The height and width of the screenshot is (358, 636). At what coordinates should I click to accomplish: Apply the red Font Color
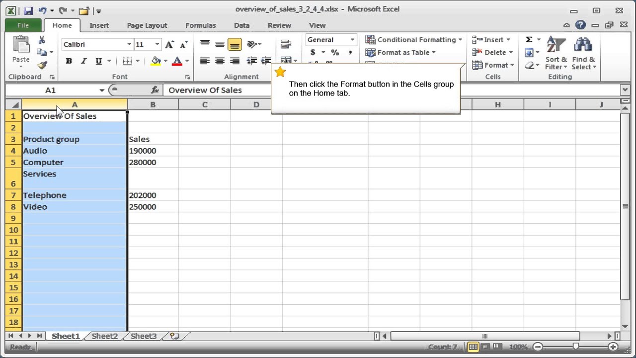177,61
